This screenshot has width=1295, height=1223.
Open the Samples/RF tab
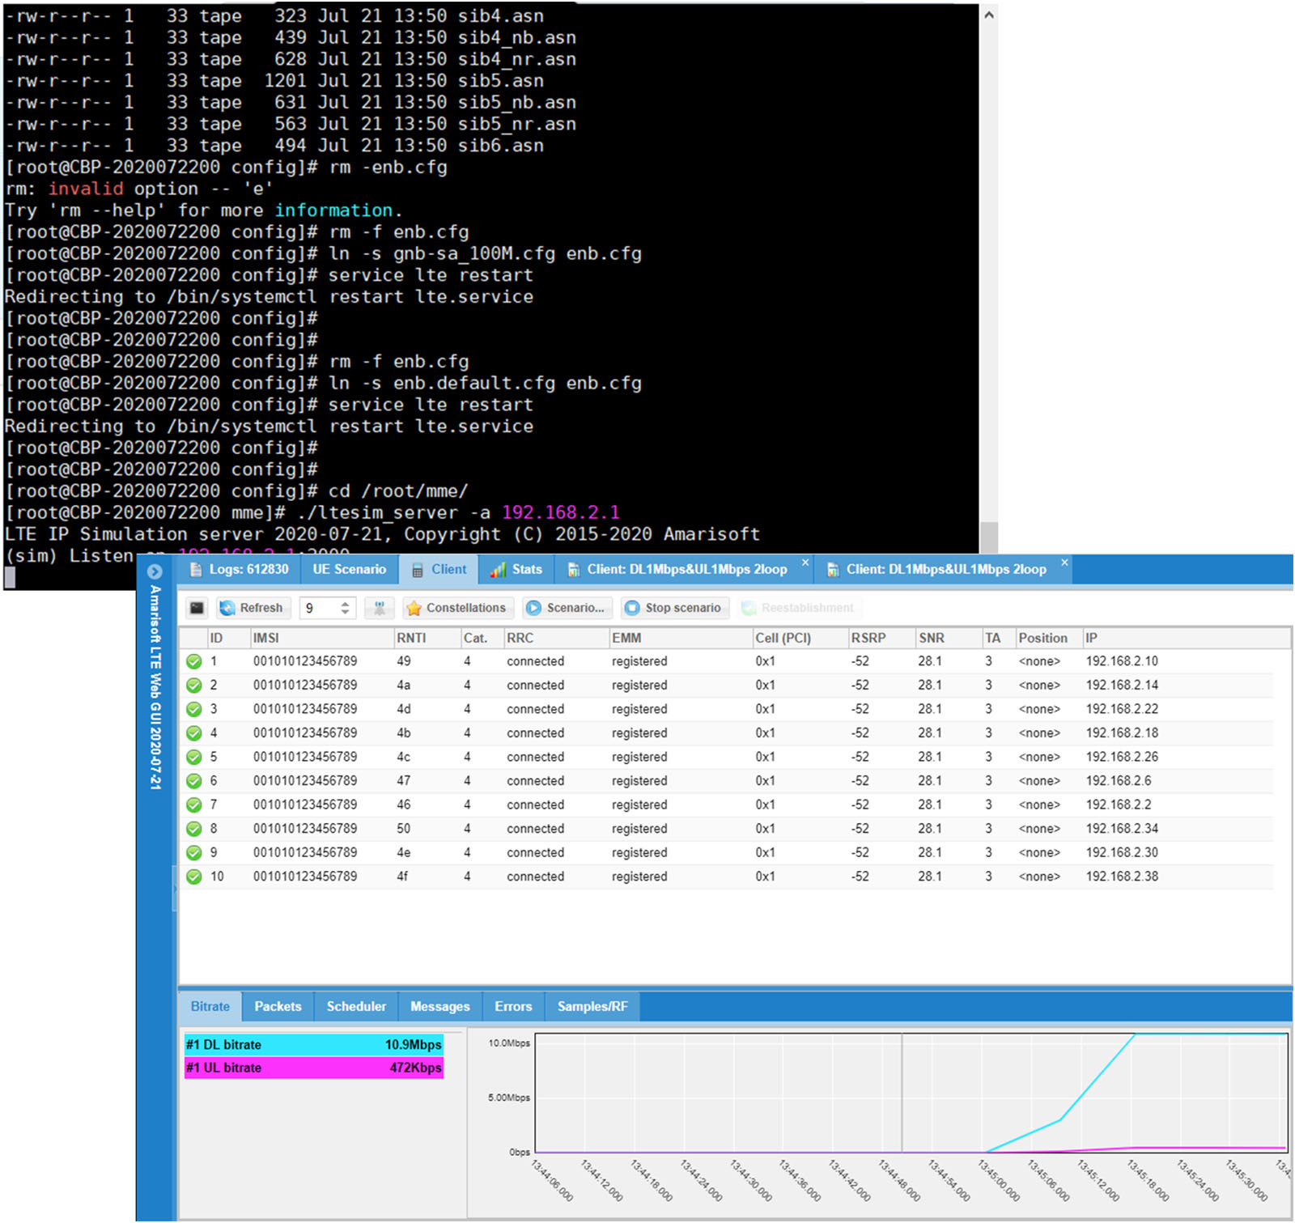tap(592, 1007)
